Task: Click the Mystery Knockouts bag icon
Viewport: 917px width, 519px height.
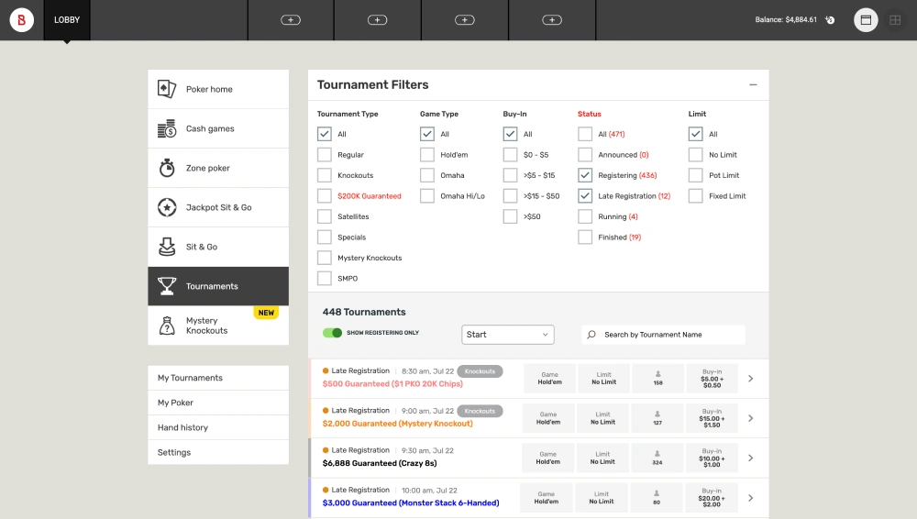Action: (167, 326)
